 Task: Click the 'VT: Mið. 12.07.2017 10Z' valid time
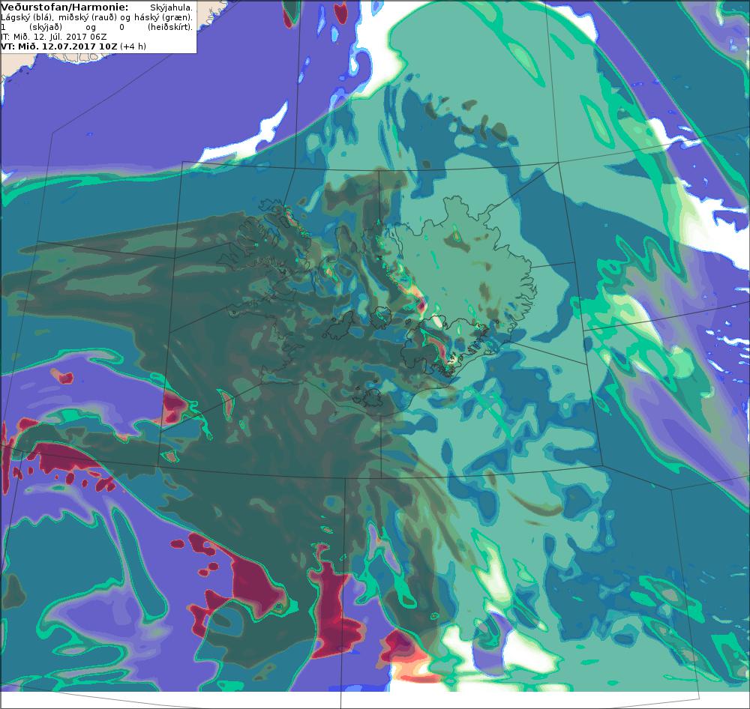pos(58,46)
